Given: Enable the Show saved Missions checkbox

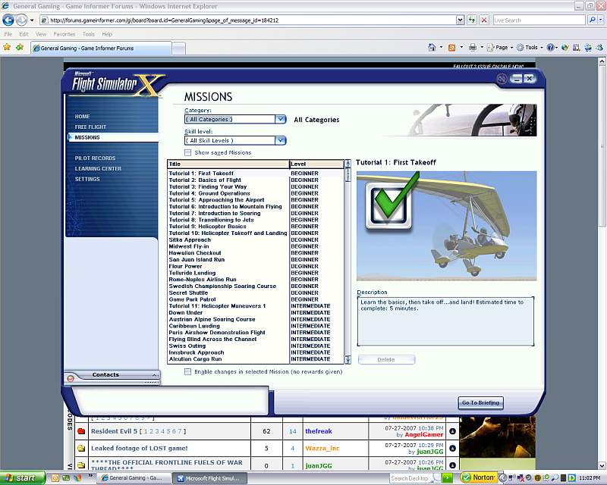Looking at the screenshot, I should [x=188, y=152].
